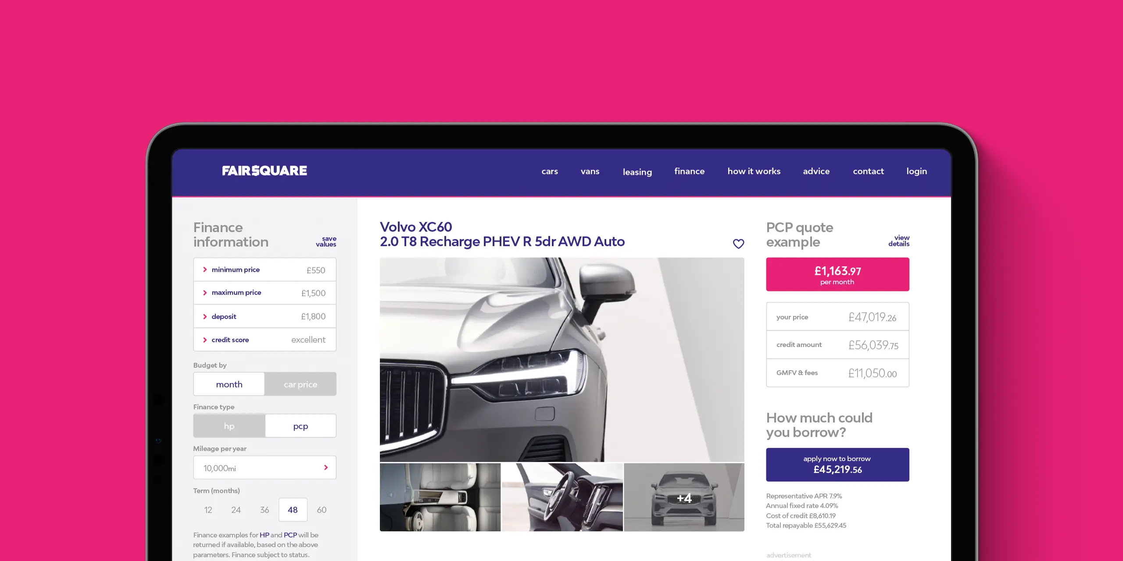The height and width of the screenshot is (561, 1123).
Task: Click the GMFV & fees £11,050.00 row
Action: click(x=838, y=373)
